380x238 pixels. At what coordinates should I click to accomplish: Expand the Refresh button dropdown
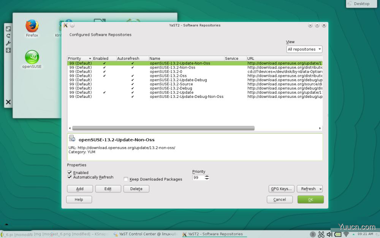(320, 189)
